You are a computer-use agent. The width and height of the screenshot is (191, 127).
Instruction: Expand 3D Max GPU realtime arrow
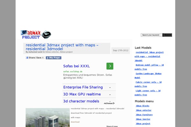(x=110, y=95)
